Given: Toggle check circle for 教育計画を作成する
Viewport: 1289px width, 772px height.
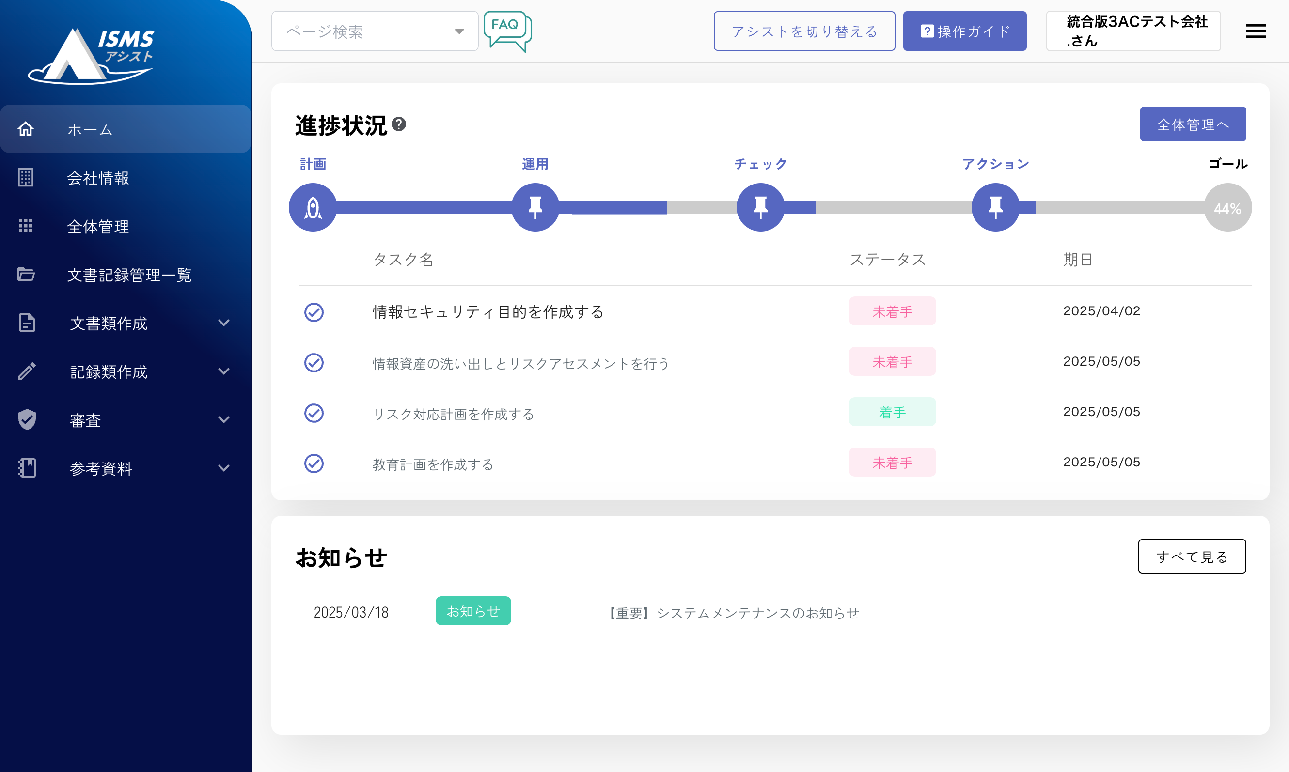Looking at the screenshot, I should point(314,463).
